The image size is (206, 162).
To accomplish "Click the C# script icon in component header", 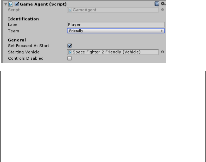I will tap(11, 4).
